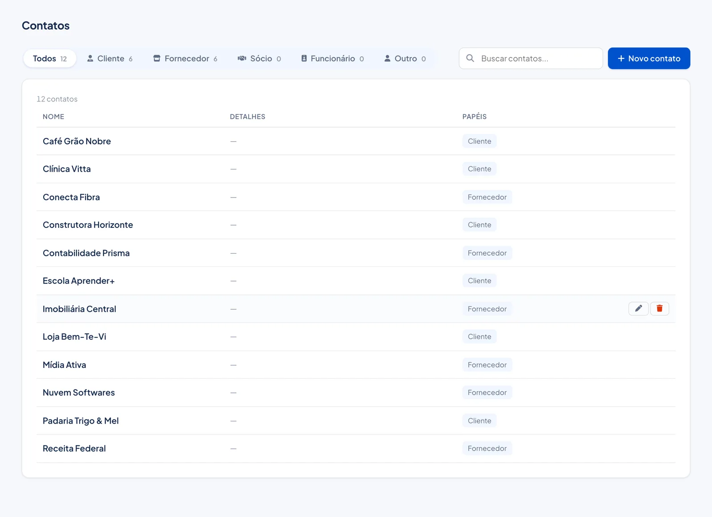Show only Fornecedor contacts via the tab label

coord(187,58)
